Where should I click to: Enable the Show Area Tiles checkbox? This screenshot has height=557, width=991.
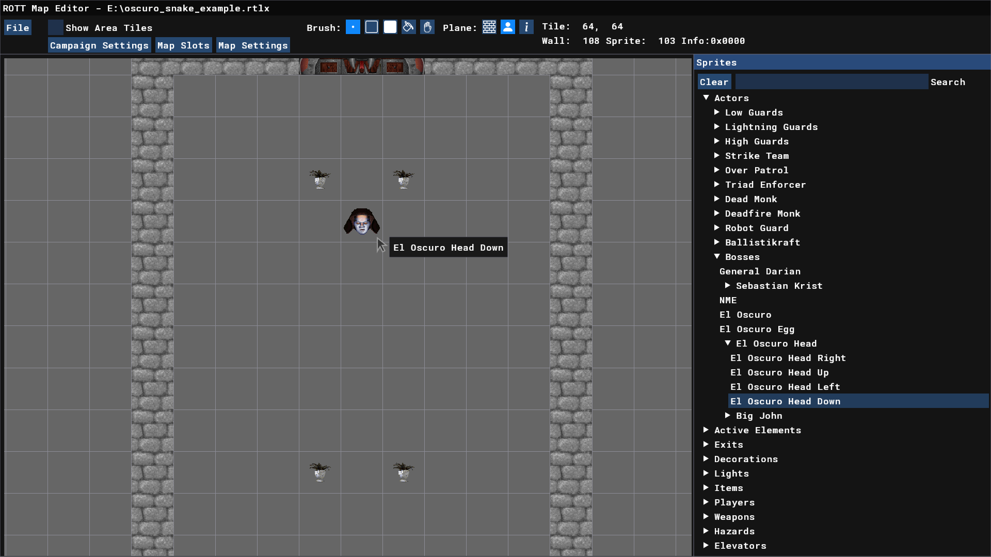click(56, 28)
